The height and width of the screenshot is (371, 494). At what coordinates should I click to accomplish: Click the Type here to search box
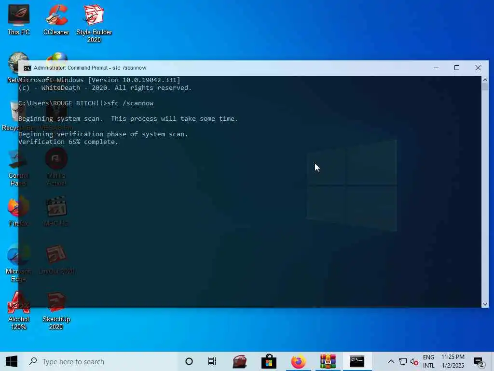click(x=100, y=361)
